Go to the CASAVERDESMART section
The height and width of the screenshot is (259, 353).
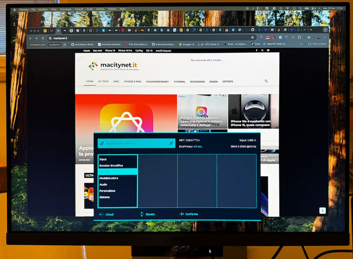click(x=158, y=82)
